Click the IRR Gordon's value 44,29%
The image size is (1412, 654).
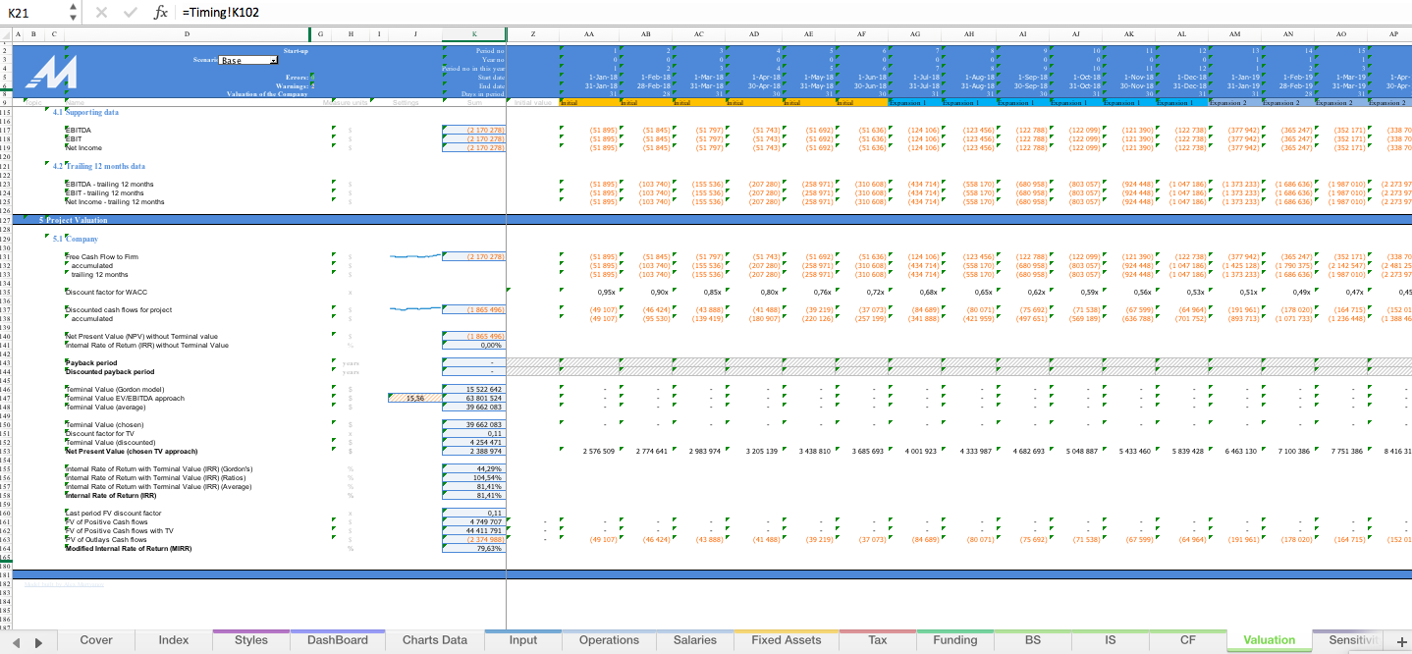pos(474,469)
